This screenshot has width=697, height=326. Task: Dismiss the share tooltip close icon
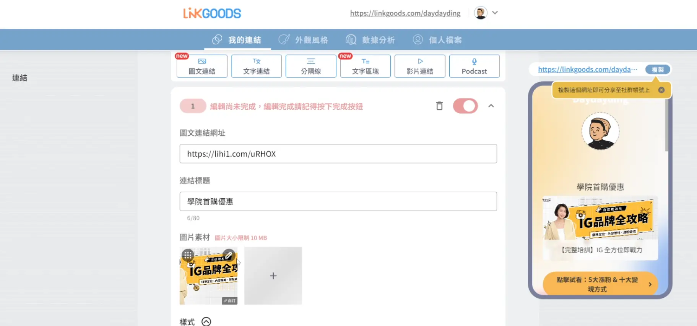(661, 90)
